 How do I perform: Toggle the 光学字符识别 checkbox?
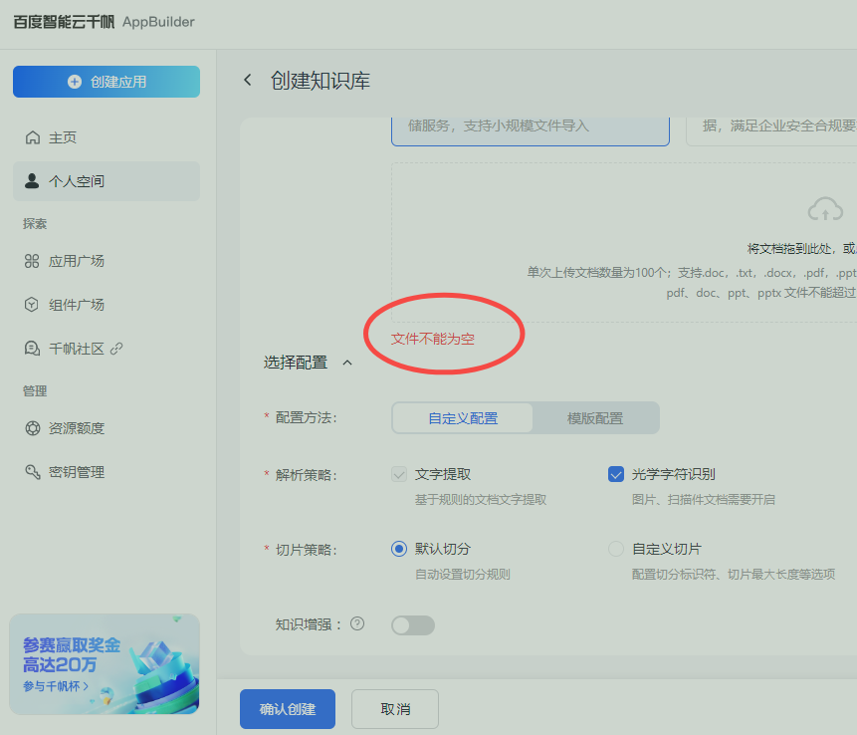tap(616, 474)
